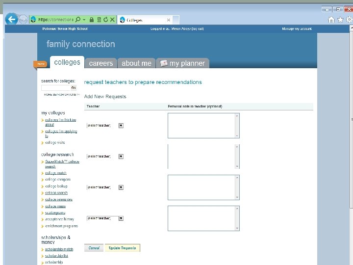Close the Colleges browser tab
The width and height of the screenshot is (353, 265).
tap(169, 20)
